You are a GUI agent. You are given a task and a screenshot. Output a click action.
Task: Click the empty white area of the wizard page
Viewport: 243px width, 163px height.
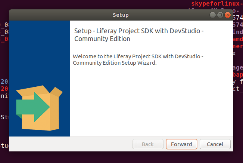[x=149, y=105]
